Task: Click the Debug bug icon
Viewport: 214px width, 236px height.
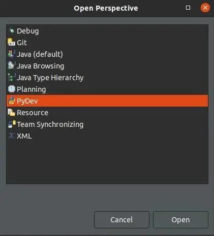Action: 12,31
